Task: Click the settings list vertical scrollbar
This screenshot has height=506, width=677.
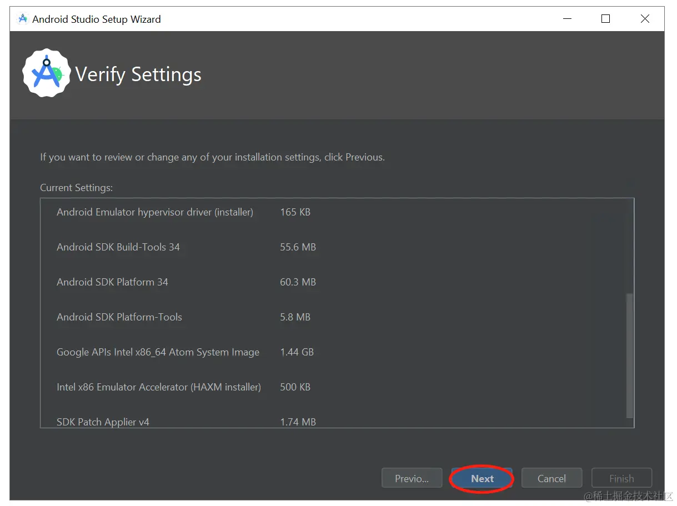Action: pos(629,355)
